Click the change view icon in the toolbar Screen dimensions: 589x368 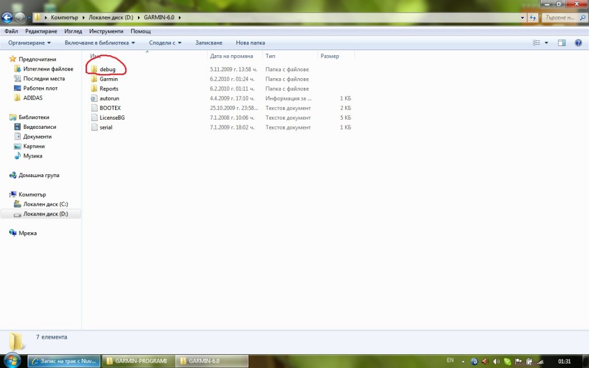coord(536,43)
